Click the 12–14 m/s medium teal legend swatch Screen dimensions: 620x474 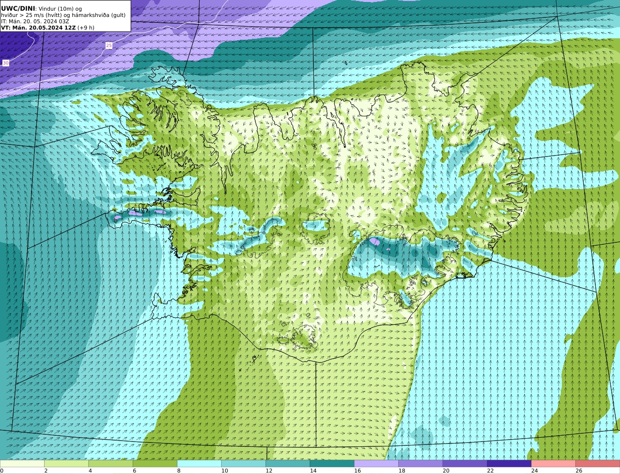(288, 463)
